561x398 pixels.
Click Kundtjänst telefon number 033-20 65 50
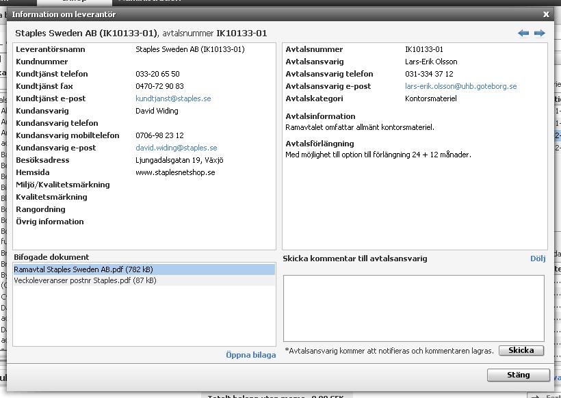click(157, 74)
